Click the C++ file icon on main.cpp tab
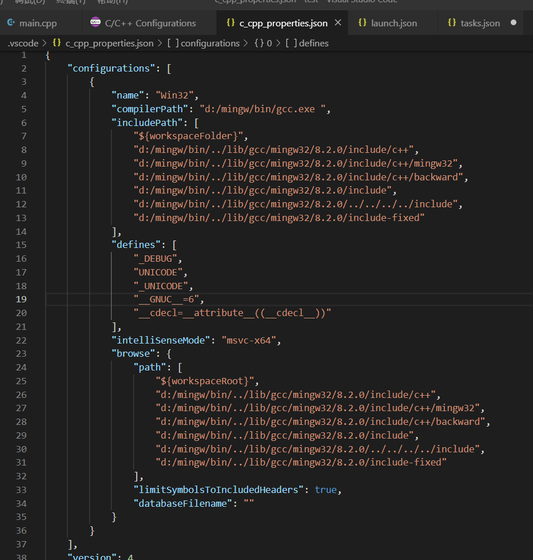The image size is (533, 560). (11, 22)
